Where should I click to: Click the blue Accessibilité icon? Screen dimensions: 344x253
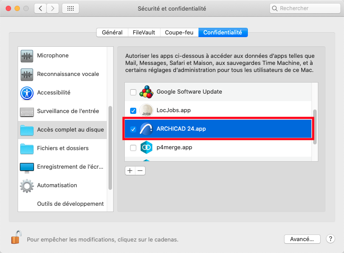click(27, 93)
